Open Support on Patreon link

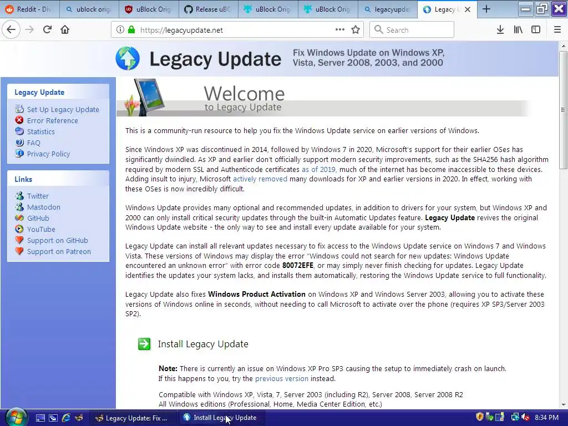click(x=59, y=251)
